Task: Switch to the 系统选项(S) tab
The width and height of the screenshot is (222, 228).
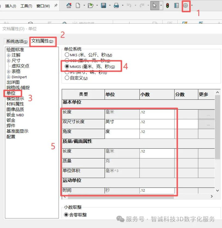Action: tap(17, 42)
